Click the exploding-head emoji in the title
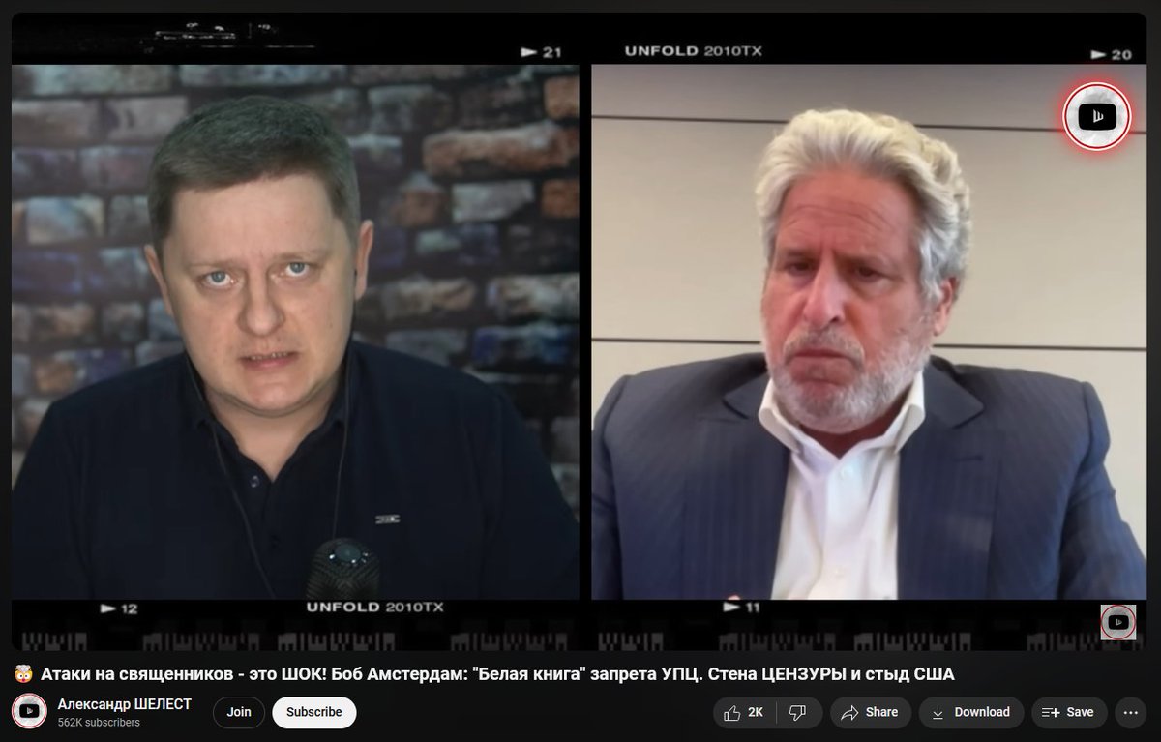The height and width of the screenshot is (742, 1161). click(x=22, y=673)
